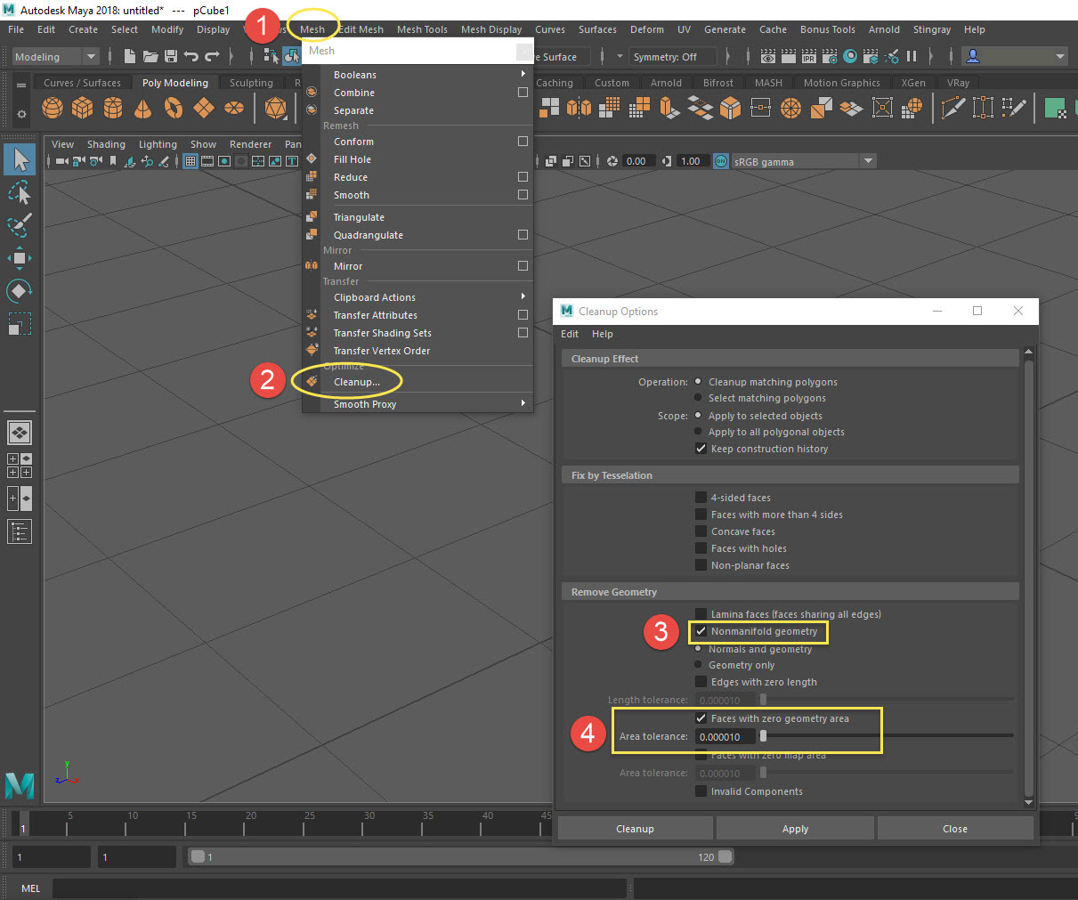Switch to the Curves / Surfaces shelf tab
Image resolution: width=1078 pixels, height=900 pixels.
82,83
